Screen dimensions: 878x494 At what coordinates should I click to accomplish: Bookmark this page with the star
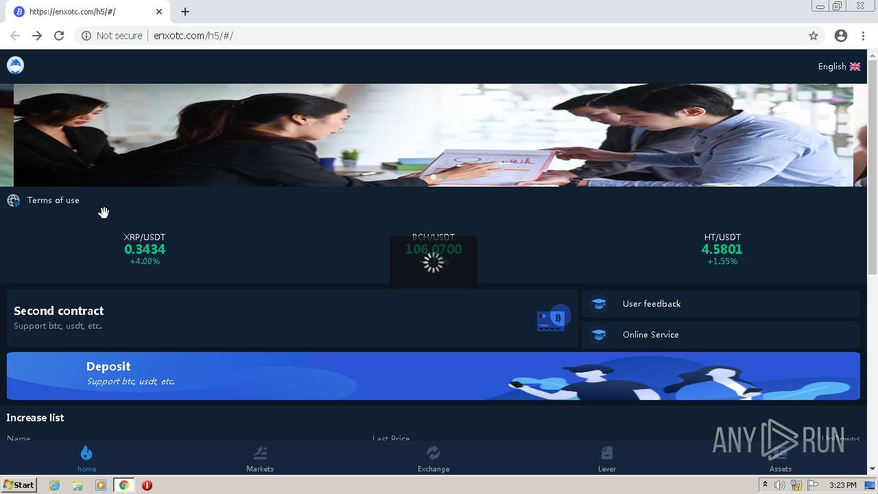(814, 36)
